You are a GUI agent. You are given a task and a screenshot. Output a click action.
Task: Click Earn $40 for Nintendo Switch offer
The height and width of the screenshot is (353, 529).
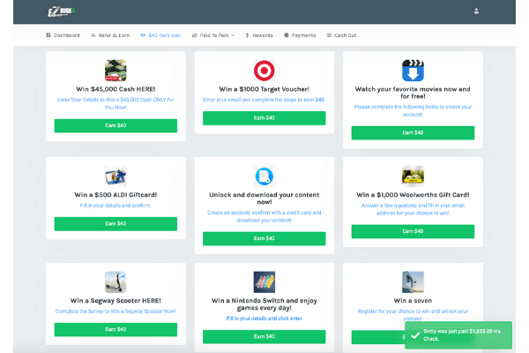(x=264, y=337)
